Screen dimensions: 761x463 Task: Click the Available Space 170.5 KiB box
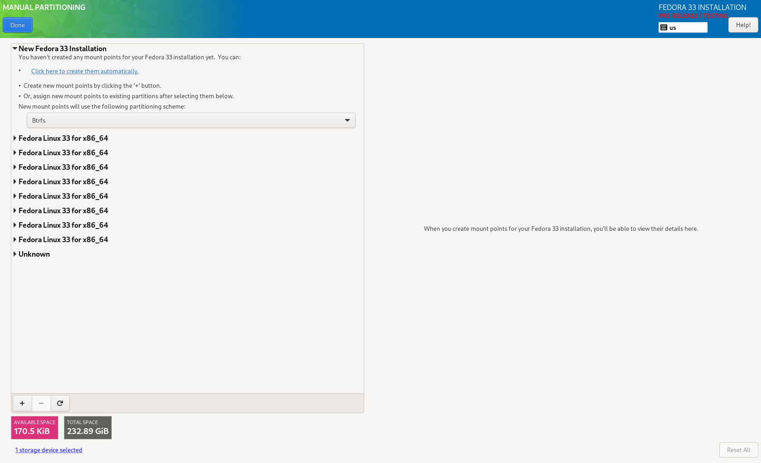[35, 428]
